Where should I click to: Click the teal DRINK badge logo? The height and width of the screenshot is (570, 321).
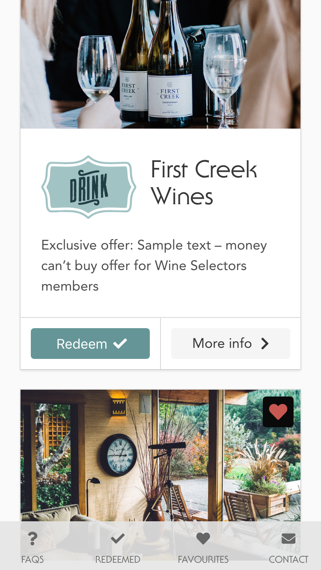pyautogui.click(x=89, y=187)
